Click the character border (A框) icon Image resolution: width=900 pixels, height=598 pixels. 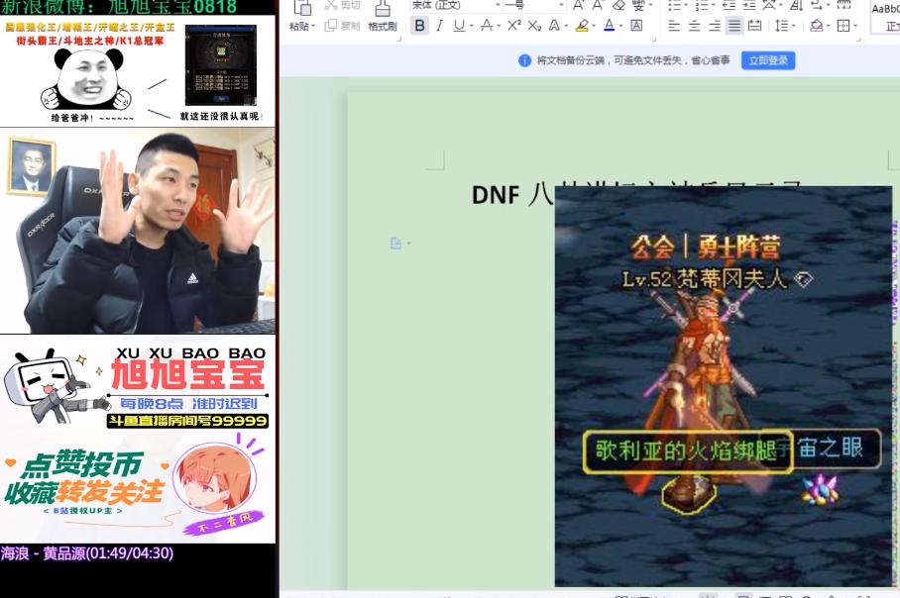click(x=634, y=27)
